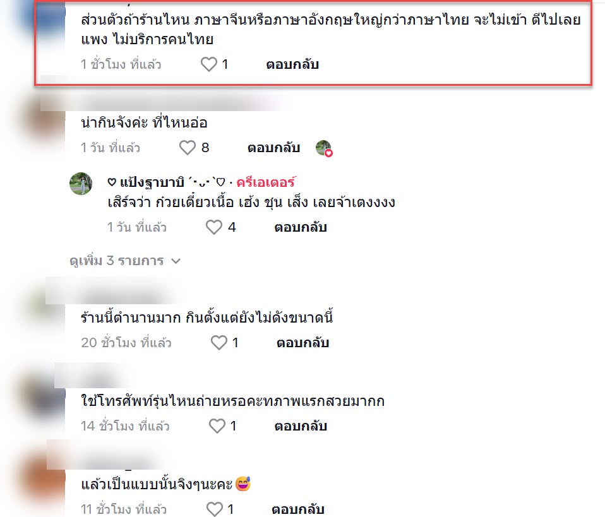Reply to the ร้านนี้ตำนานมาก comment
The image size is (605, 517).
click(x=303, y=343)
